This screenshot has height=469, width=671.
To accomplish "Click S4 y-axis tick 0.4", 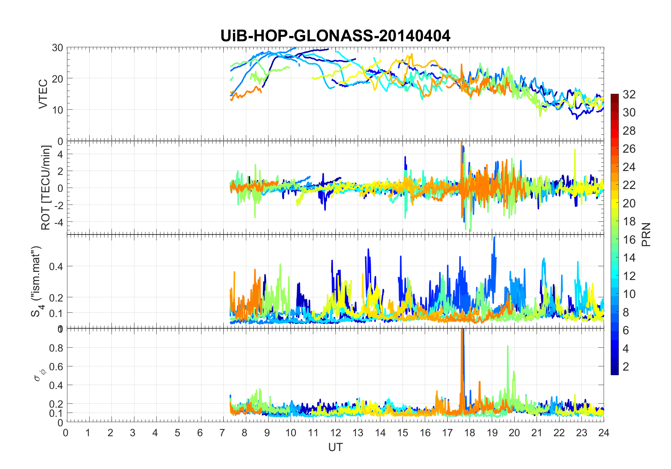I will [56, 267].
